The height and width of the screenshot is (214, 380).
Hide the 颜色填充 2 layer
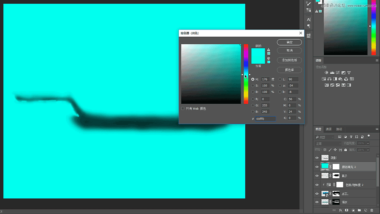click(x=317, y=167)
